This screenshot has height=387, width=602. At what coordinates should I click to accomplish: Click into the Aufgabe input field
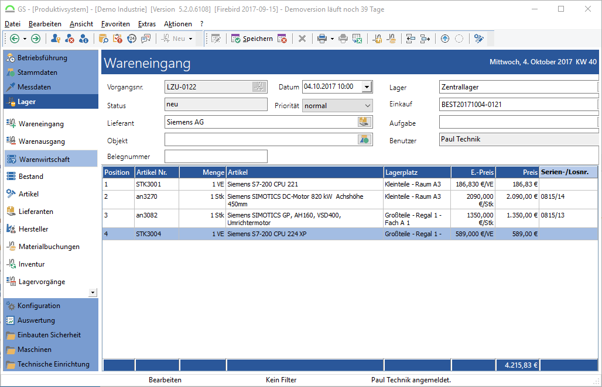tap(518, 122)
